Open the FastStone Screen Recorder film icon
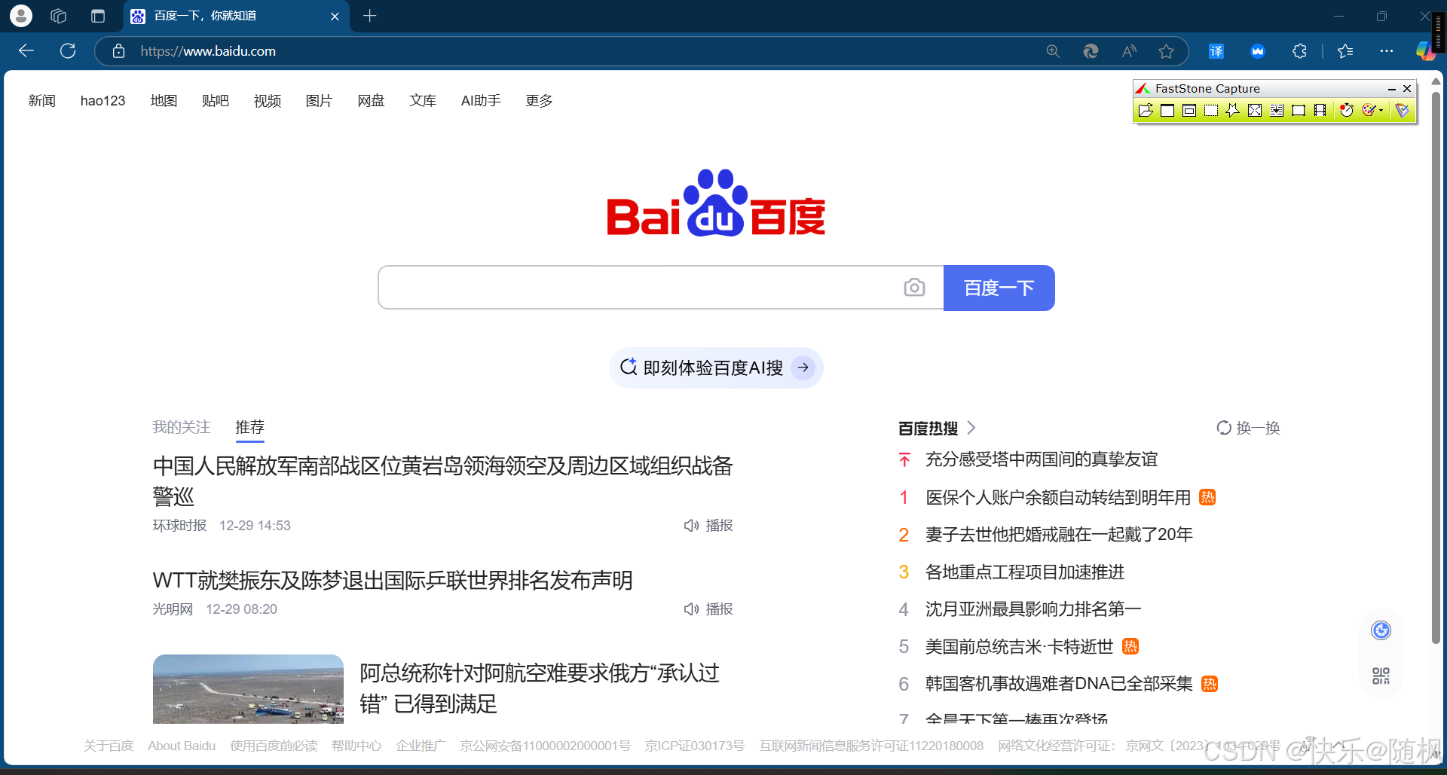1447x775 pixels. (x=1320, y=111)
